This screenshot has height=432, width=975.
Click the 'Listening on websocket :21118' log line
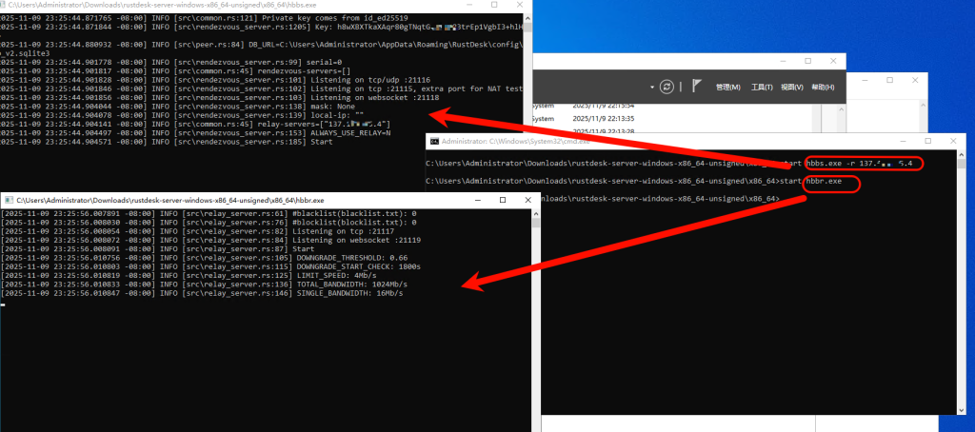click(220, 98)
